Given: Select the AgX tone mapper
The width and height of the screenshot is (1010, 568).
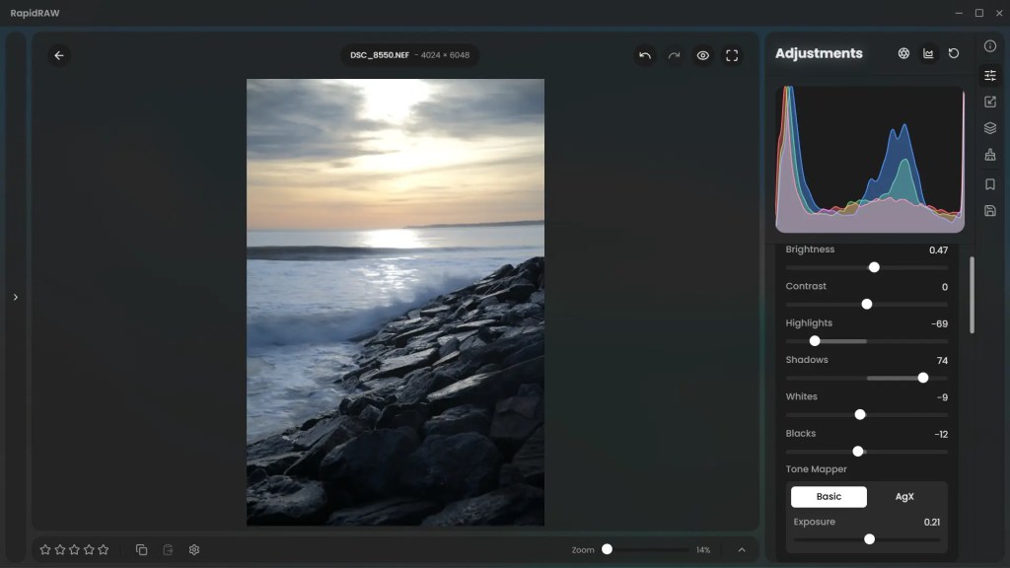Looking at the screenshot, I should [904, 496].
